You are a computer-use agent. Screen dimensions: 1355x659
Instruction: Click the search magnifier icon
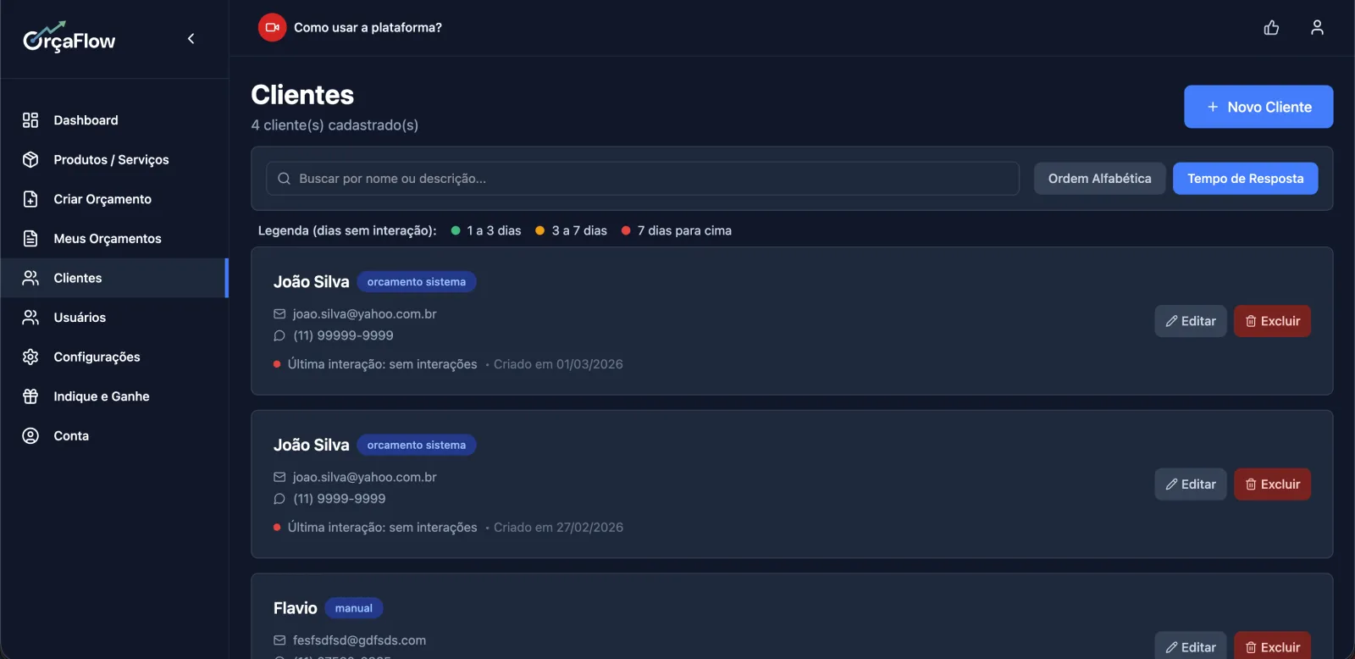(x=284, y=179)
